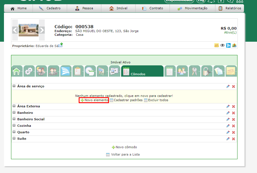Viewport: 257px width, 173px height.
Task: Open the camera photos tab
Action: (115, 71)
